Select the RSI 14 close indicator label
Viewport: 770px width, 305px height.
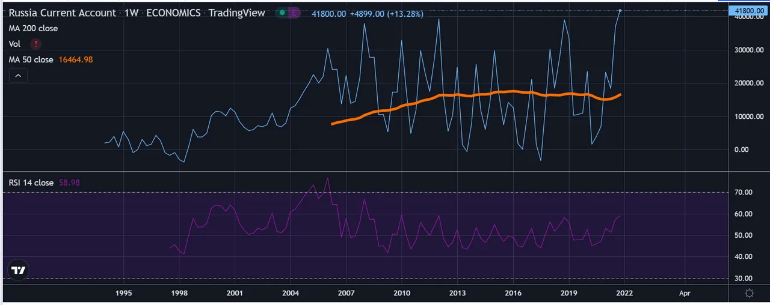[31, 183]
